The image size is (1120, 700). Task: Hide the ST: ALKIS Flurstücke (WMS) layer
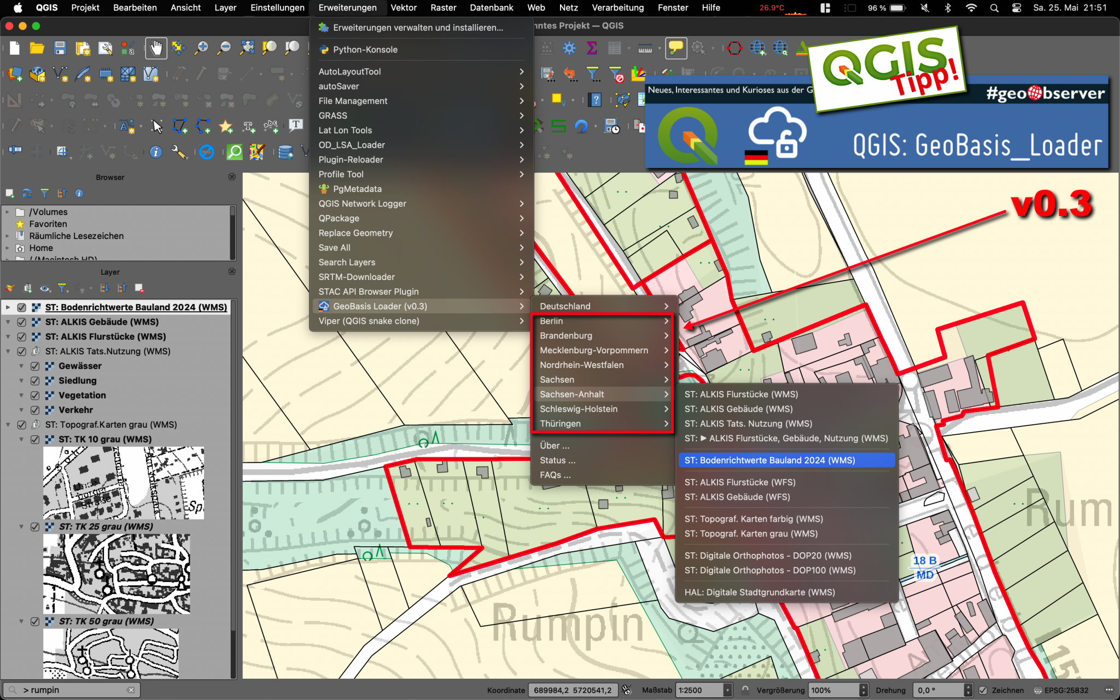(21, 336)
